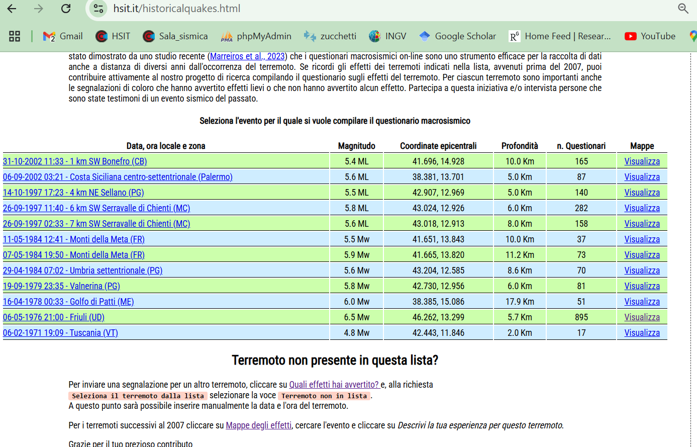Open the 26-09-1997 11:40 Serravalle di Chienti event
The height and width of the screenshot is (447, 697).
pyautogui.click(x=96, y=208)
